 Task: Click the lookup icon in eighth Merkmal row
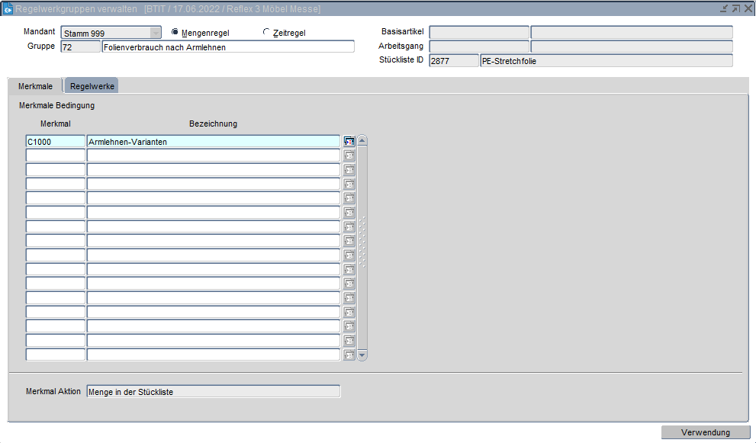click(349, 241)
